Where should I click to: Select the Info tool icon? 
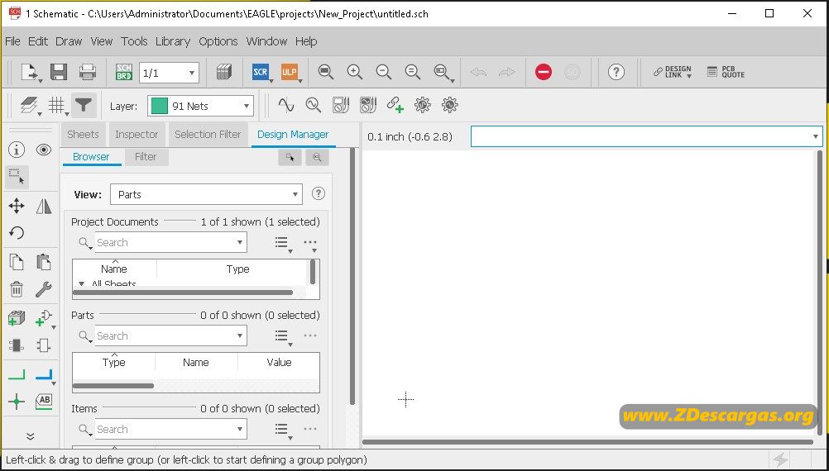point(17,150)
